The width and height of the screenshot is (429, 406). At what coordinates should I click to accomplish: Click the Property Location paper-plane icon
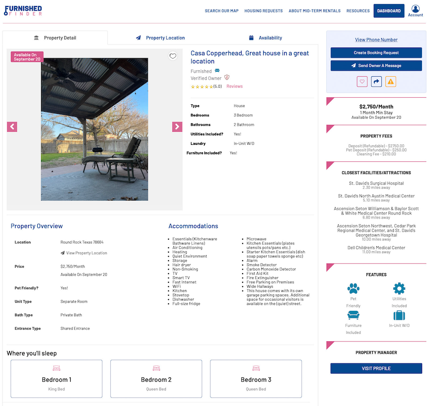(x=138, y=38)
